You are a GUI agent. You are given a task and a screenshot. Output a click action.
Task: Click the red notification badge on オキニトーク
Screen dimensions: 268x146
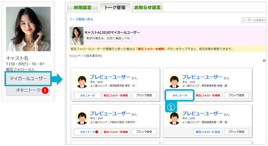[45, 90]
